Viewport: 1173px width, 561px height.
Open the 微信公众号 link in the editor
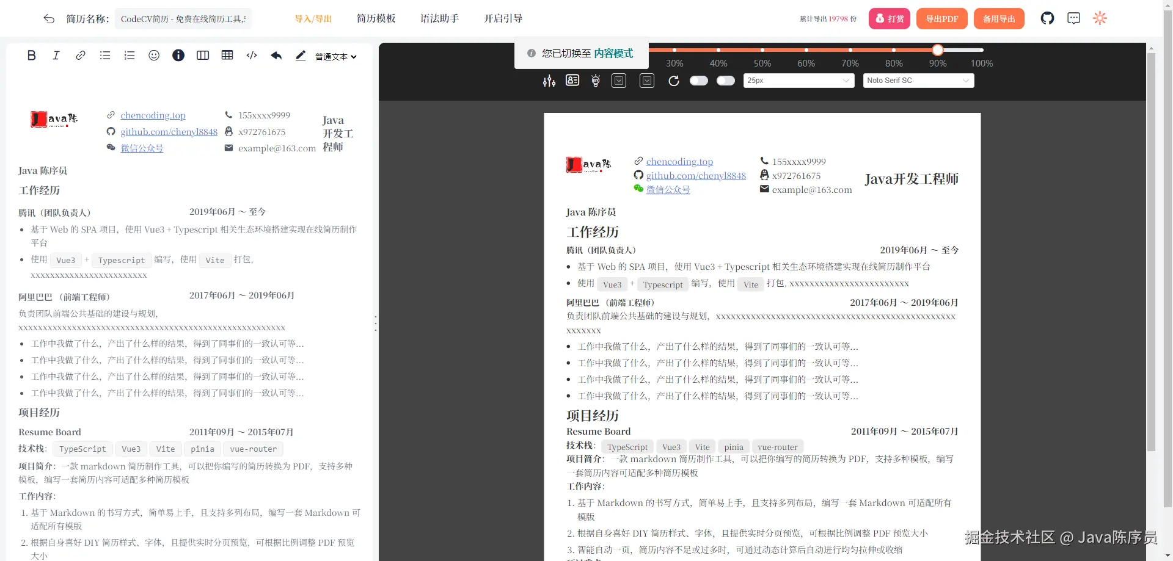142,148
